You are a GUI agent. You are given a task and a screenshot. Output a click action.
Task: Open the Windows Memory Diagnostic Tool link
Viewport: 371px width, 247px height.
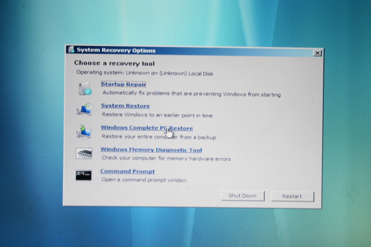click(x=151, y=150)
